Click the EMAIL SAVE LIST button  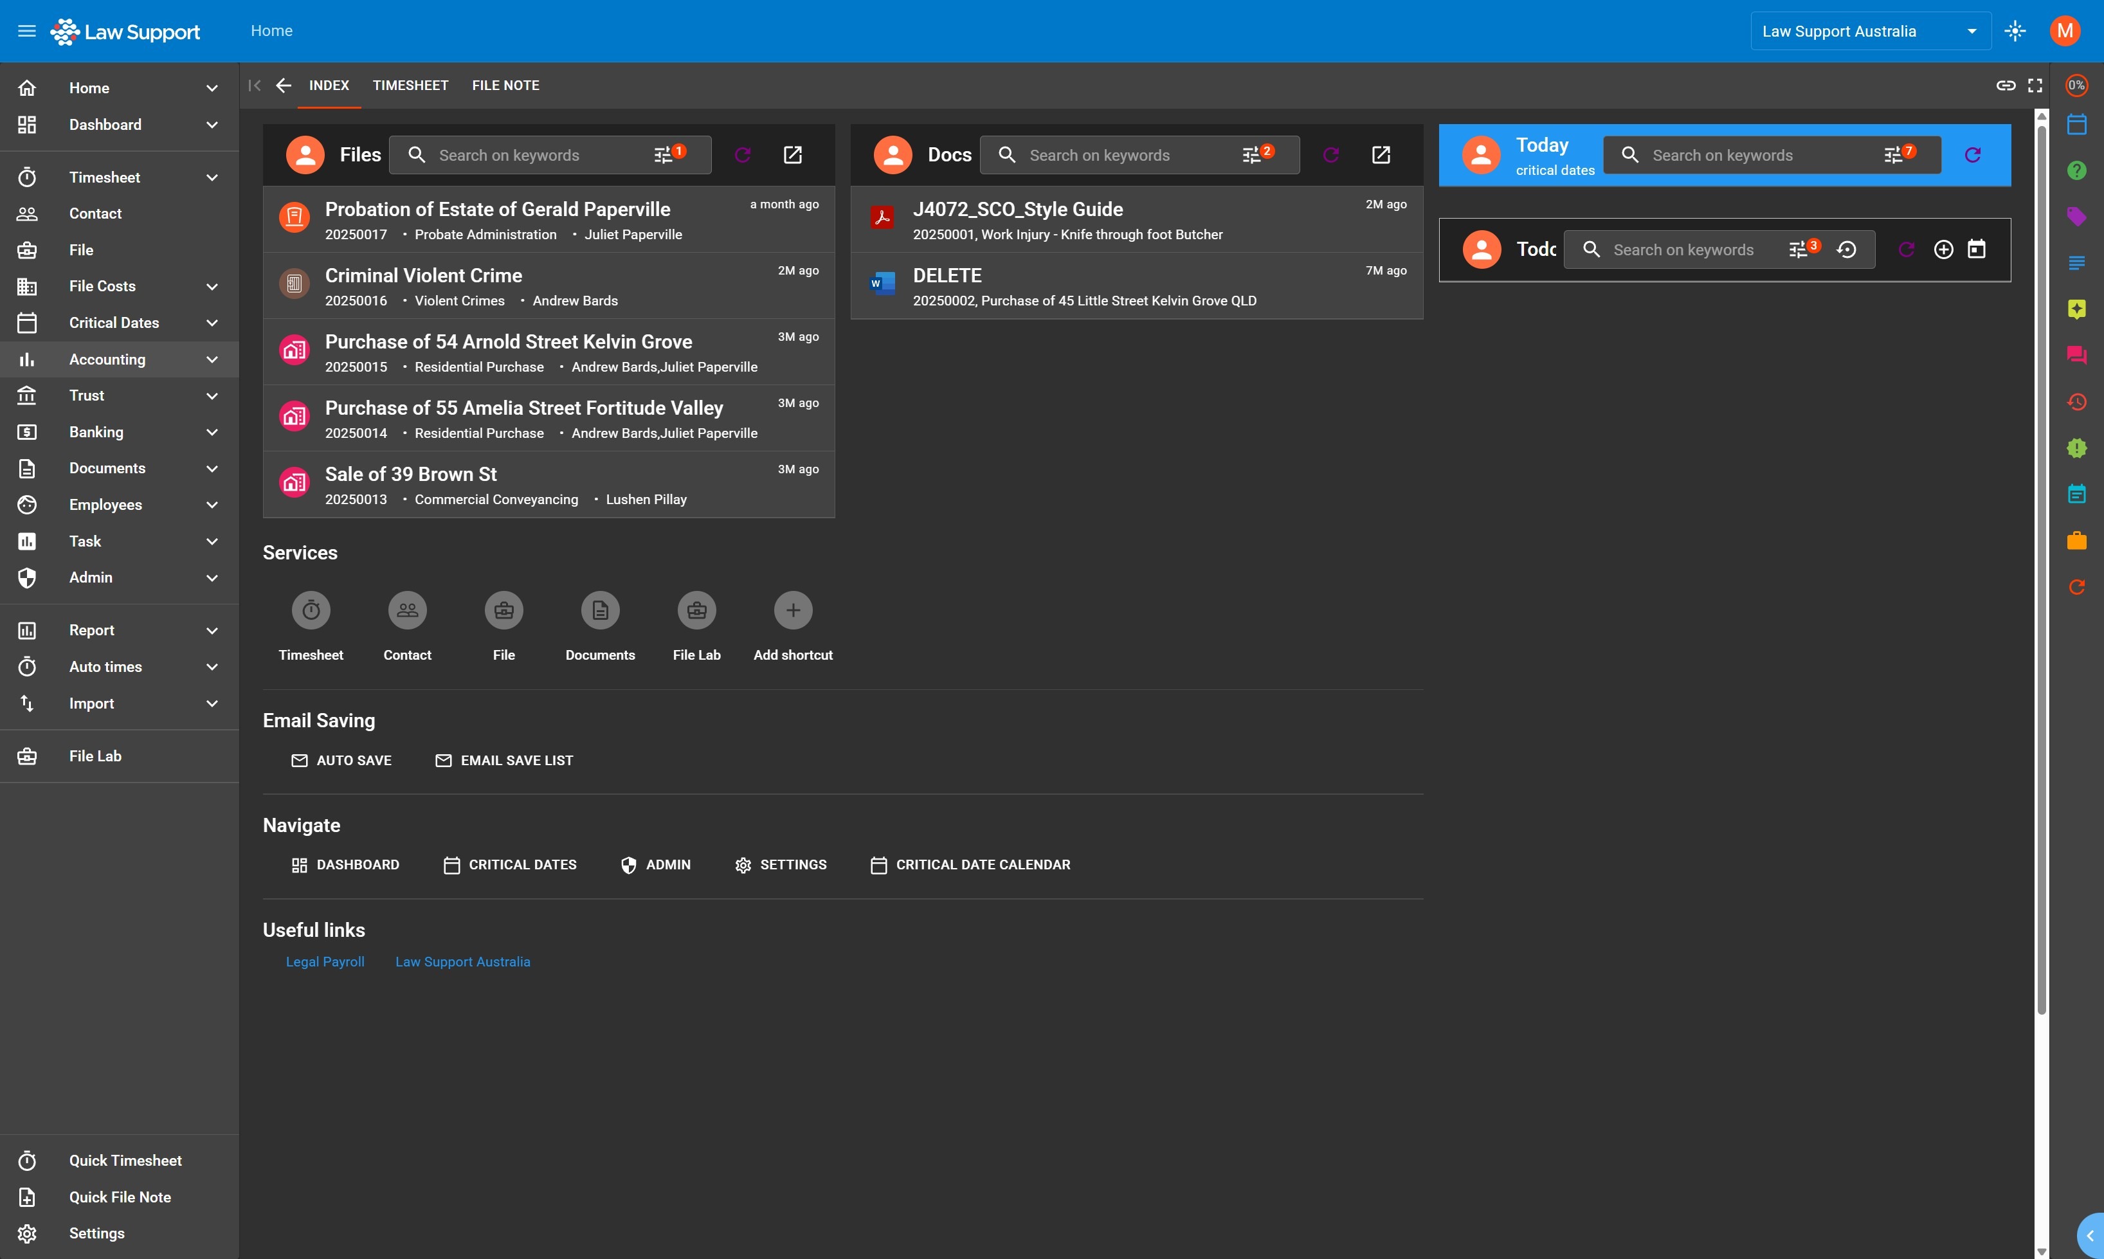(504, 761)
